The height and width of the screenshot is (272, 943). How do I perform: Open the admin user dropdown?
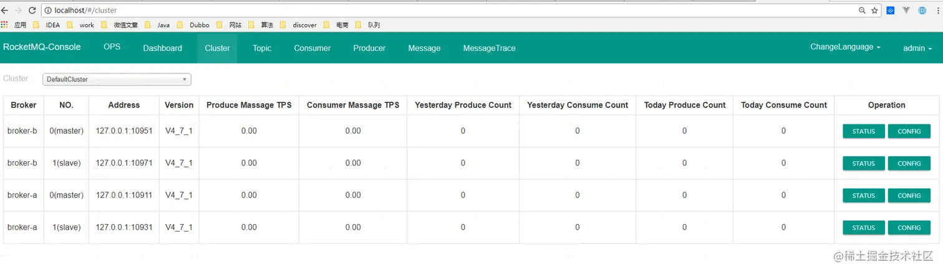(917, 48)
